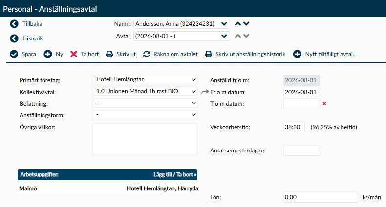The height and width of the screenshot is (207, 386).
Task: Select the Malmö work task row
Action: [x=107, y=188]
